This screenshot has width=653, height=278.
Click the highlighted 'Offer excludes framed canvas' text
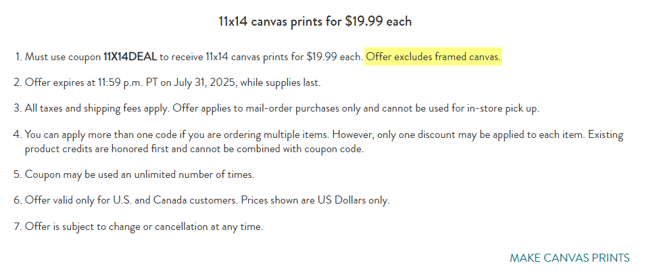point(433,57)
